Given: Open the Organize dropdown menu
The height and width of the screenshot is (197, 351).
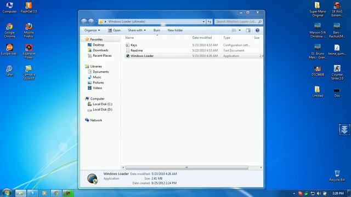Looking at the screenshot, I should click(x=92, y=30).
